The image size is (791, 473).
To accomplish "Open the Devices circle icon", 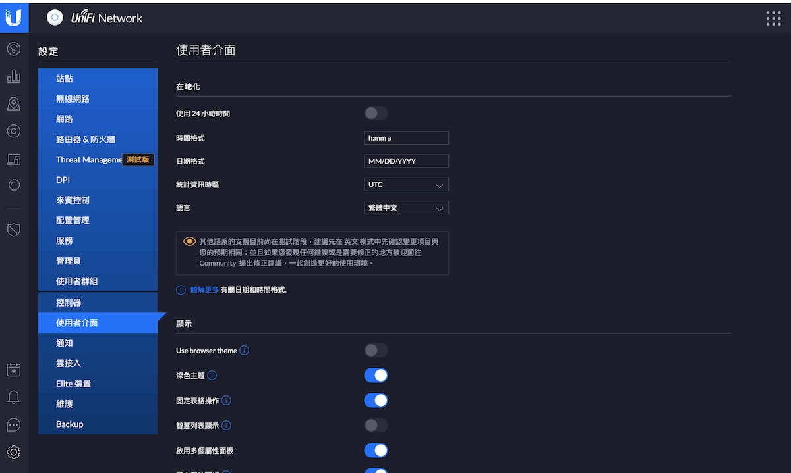I will click(x=13, y=131).
